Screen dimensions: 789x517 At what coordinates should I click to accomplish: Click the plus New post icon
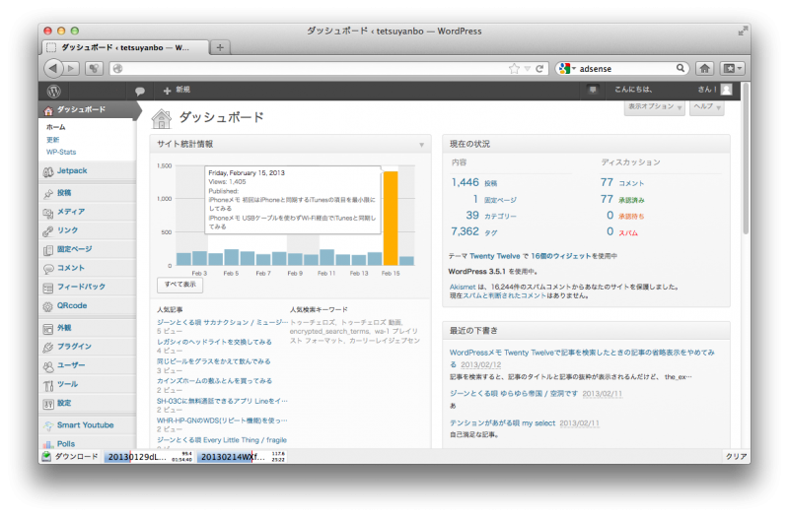(167, 91)
